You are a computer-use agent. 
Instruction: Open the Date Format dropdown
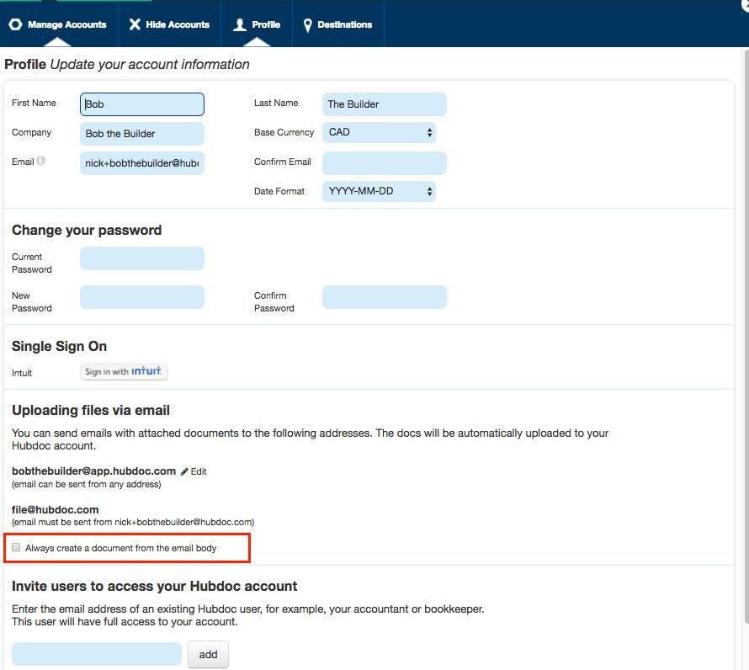coord(379,191)
